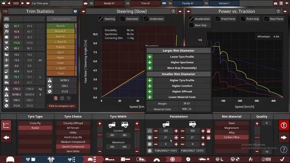Select Magnesium rim material

[232, 128]
